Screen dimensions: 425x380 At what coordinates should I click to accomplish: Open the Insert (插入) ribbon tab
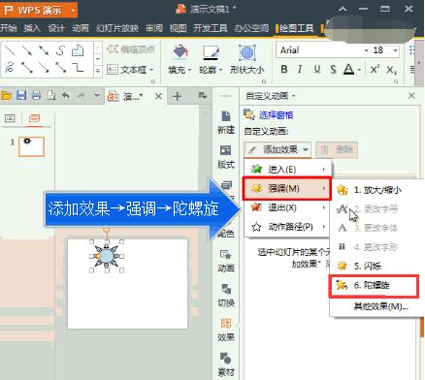[x=32, y=28]
